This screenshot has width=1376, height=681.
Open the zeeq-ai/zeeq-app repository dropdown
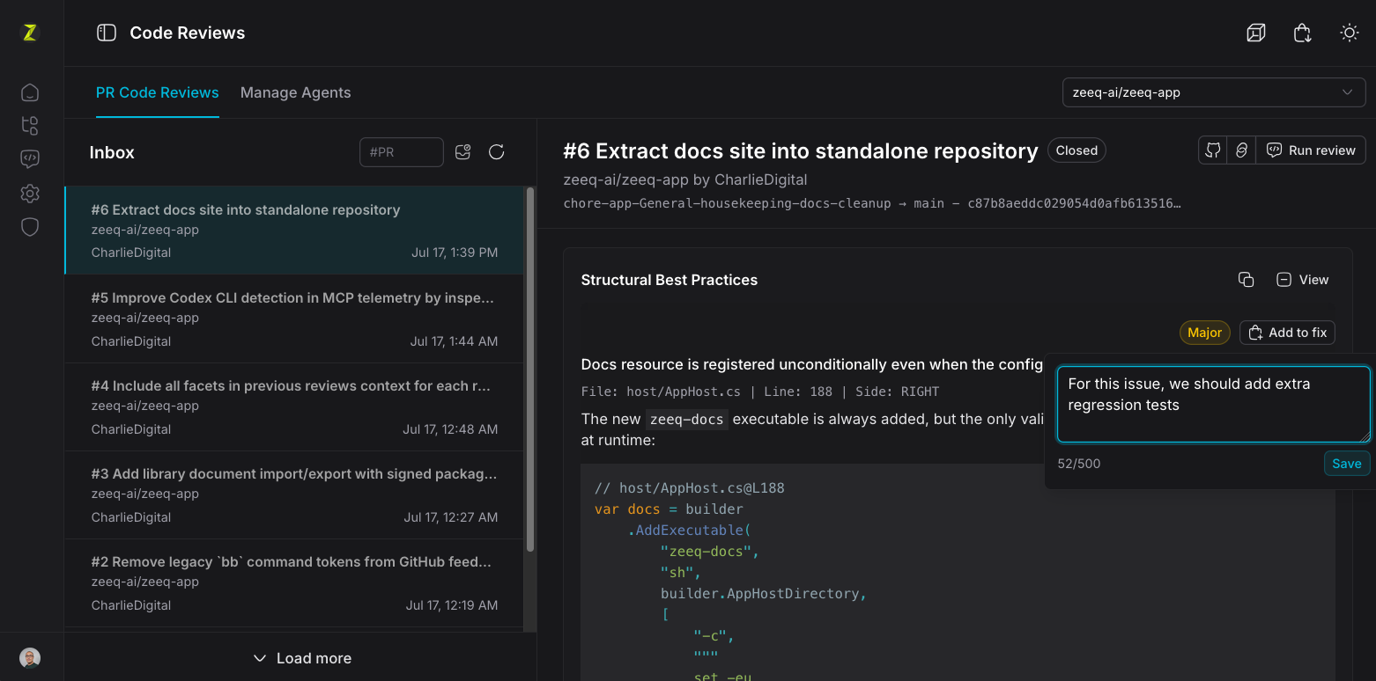(1214, 92)
